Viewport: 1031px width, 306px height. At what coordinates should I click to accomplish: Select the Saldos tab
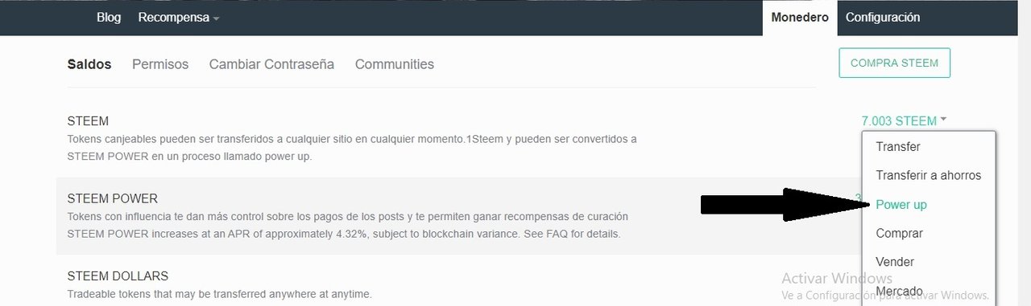(x=89, y=64)
